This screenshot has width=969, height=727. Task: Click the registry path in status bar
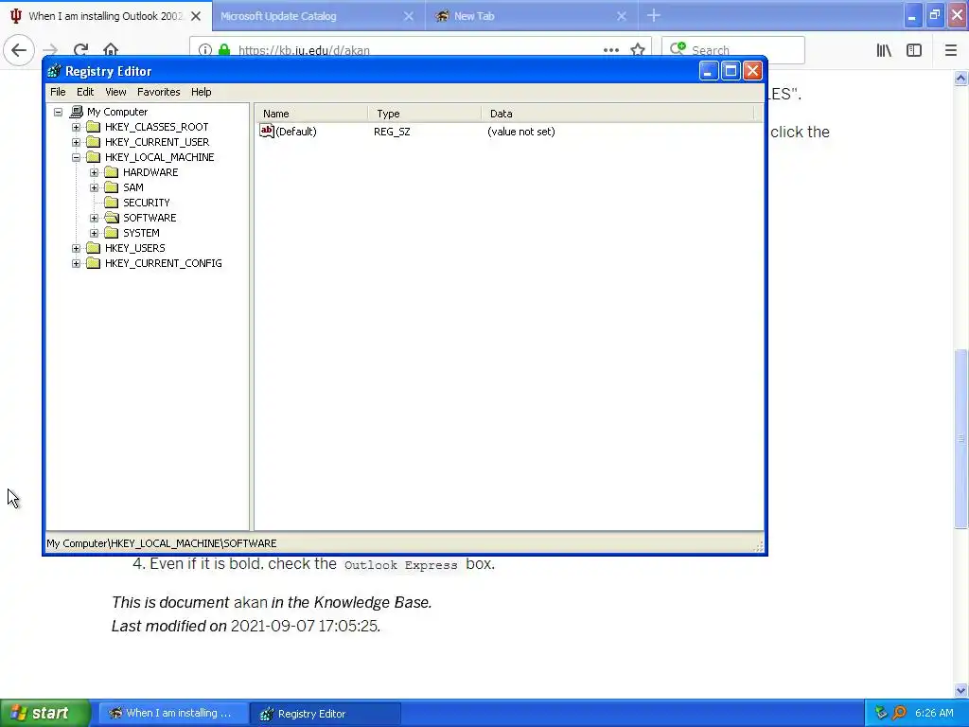click(x=161, y=543)
